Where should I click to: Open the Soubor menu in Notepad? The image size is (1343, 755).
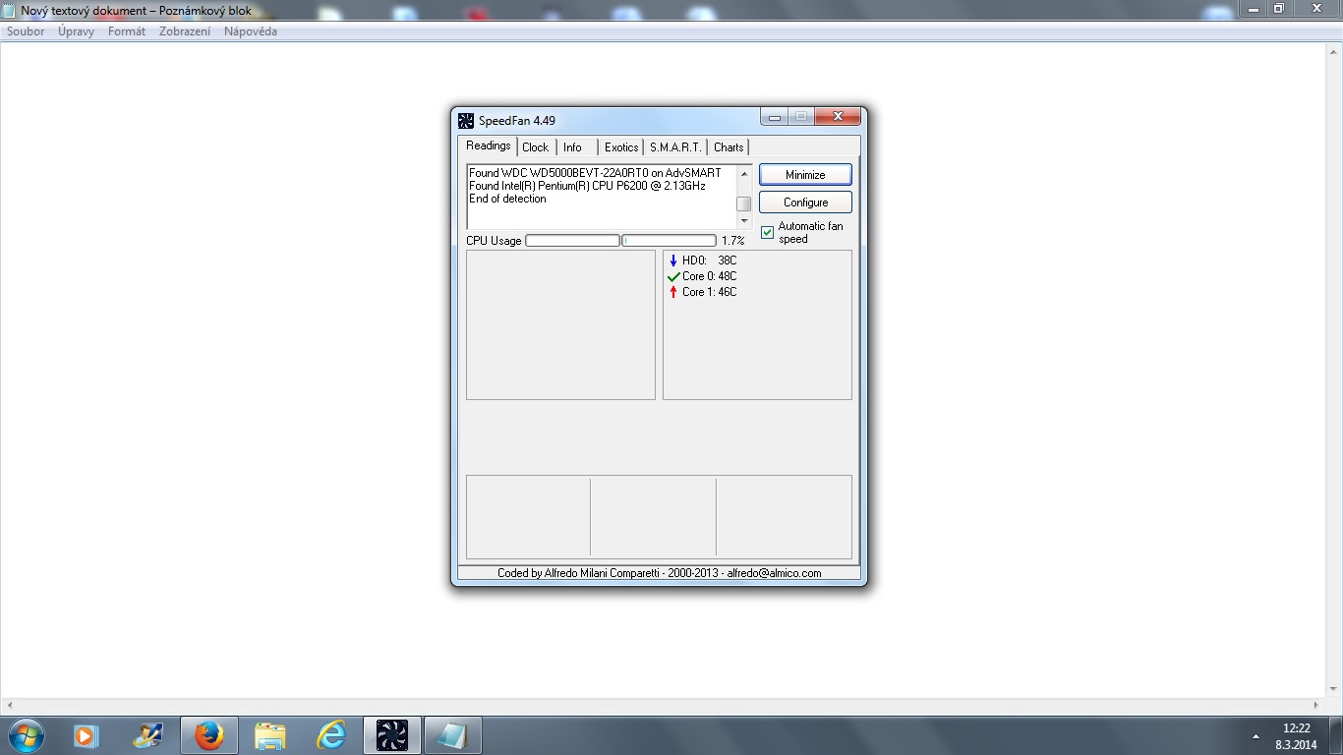coord(26,31)
